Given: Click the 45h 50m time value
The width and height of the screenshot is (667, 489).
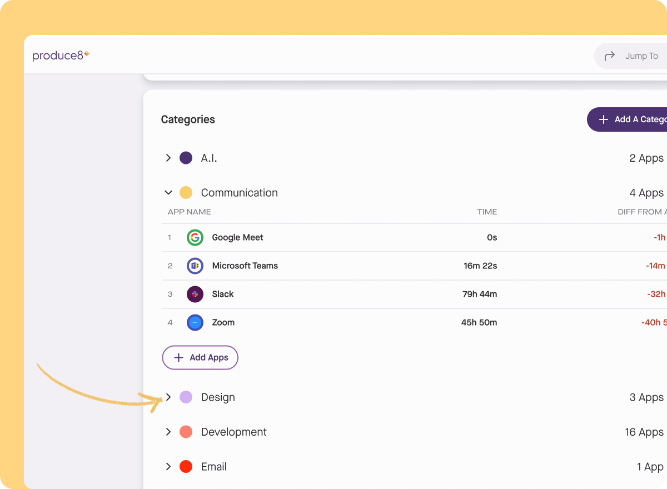Looking at the screenshot, I should [x=479, y=323].
